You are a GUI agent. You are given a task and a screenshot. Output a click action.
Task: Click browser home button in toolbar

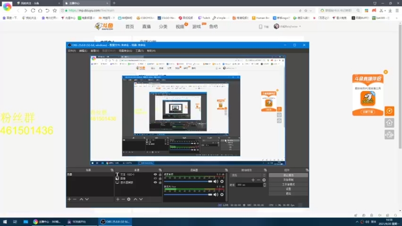click(40, 11)
